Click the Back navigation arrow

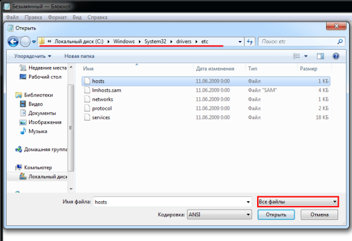pos(13,42)
